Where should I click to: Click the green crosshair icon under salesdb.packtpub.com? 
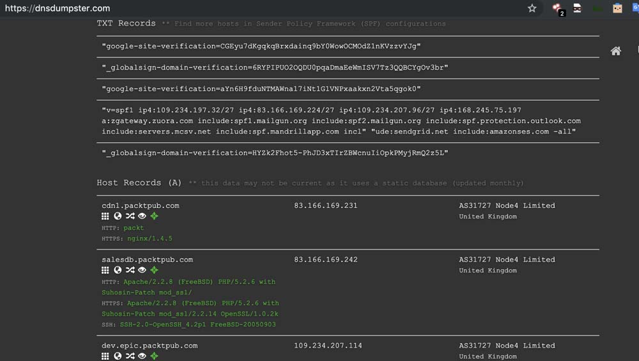point(154,270)
